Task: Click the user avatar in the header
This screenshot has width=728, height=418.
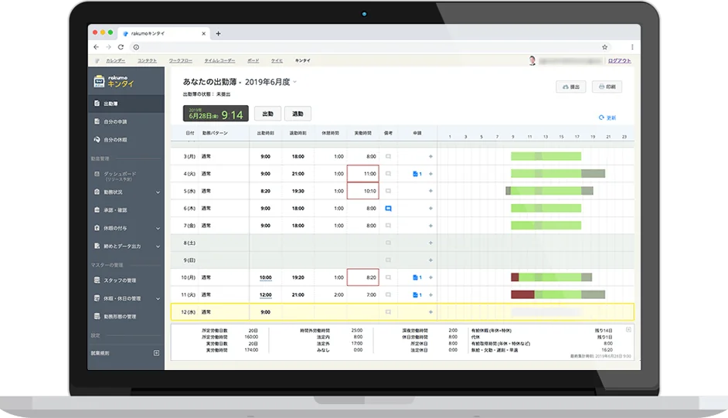Action: (532, 60)
